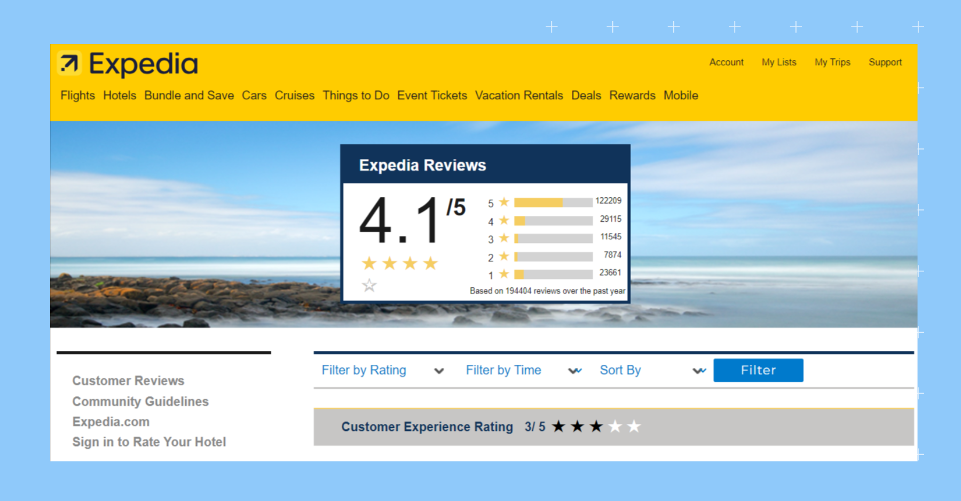Open the Cruises navigation item
The height and width of the screenshot is (501, 961).
pyautogui.click(x=294, y=95)
